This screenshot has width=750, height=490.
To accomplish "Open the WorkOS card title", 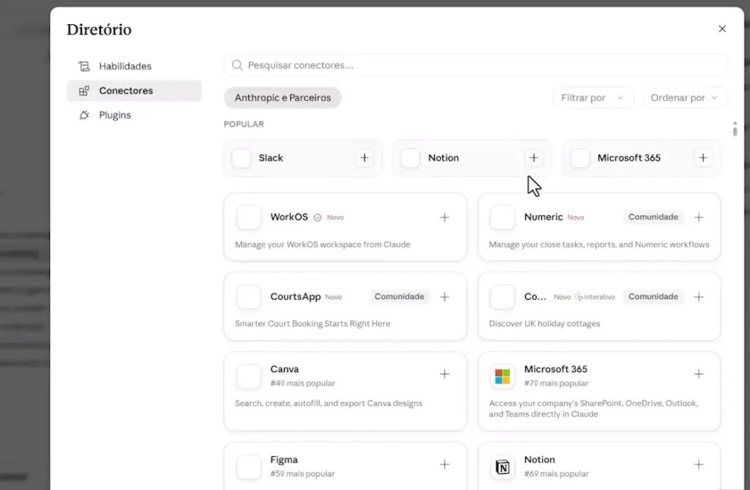I will point(289,217).
